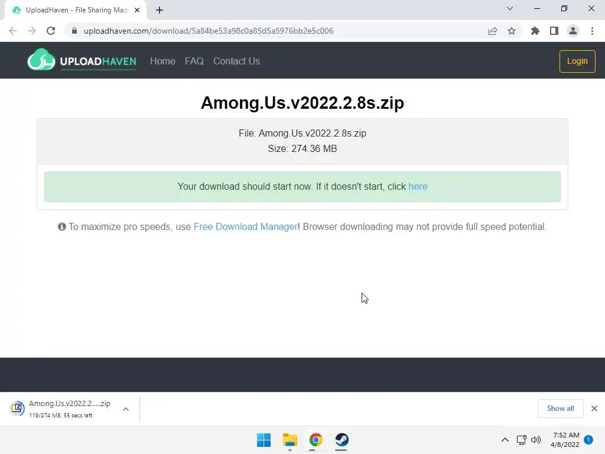Open the clock showing 7:52 AM
Image resolution: width=605 pixels, height=454 pixels.
pyautogui.click(x=565, y=440)
